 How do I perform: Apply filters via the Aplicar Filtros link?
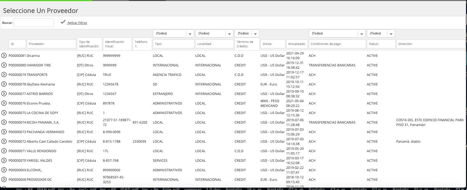click(77, 23)
